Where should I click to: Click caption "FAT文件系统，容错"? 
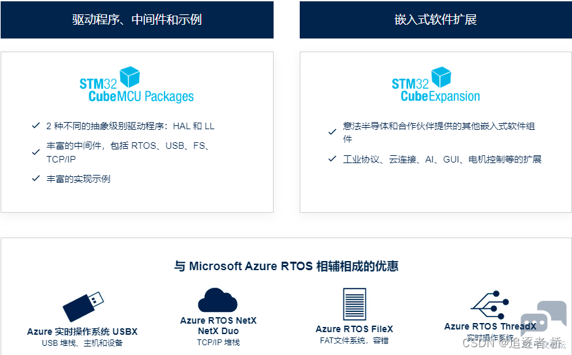click(354, 341)
